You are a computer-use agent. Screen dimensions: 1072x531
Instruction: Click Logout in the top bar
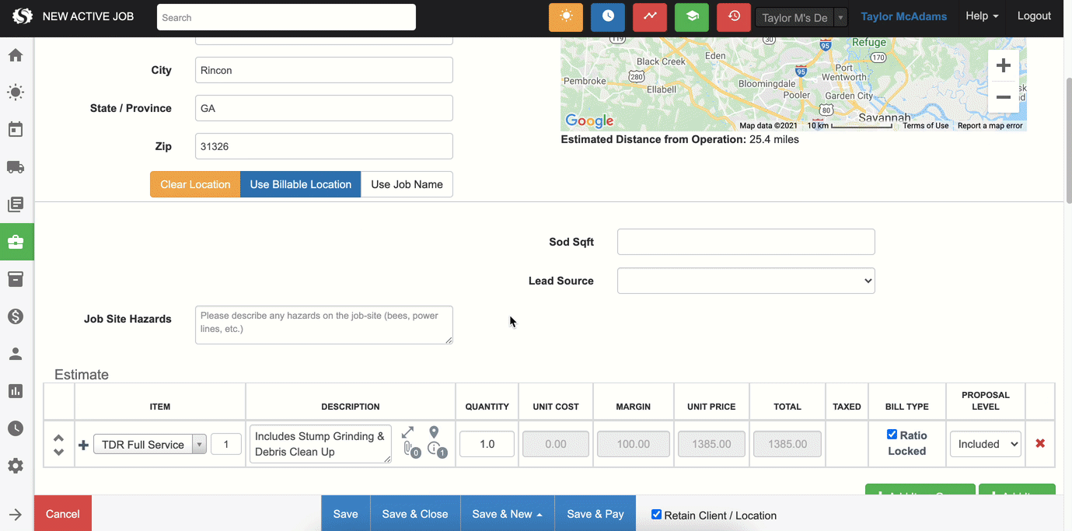[1033, 16]
